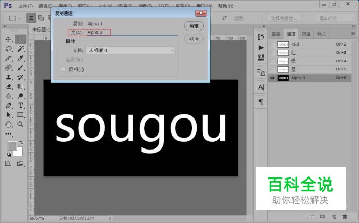The height and width of the screenshot is (223, 359).
Task: Open the Character panel icon
Action: pos(261,87)
